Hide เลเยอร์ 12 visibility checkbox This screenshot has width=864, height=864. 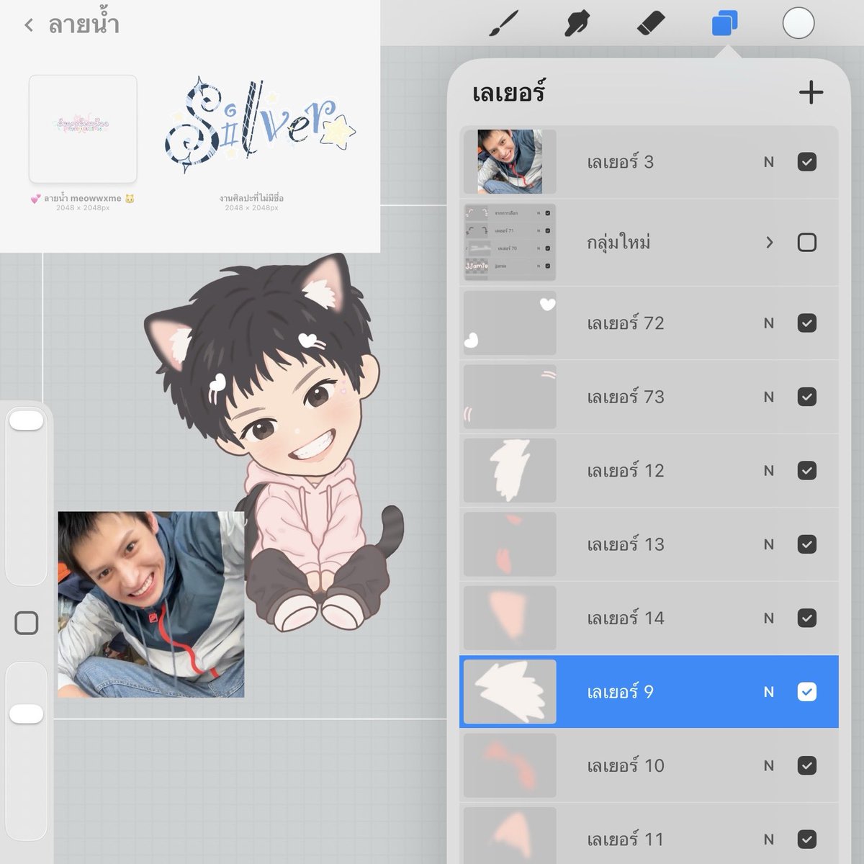click(807, 471)
